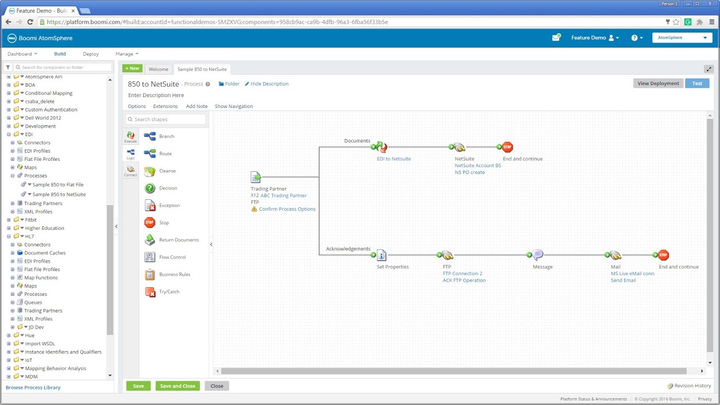Screen dimensions: 720x405
Task: Select the Message shape on canvas
Action: [537, 255]
